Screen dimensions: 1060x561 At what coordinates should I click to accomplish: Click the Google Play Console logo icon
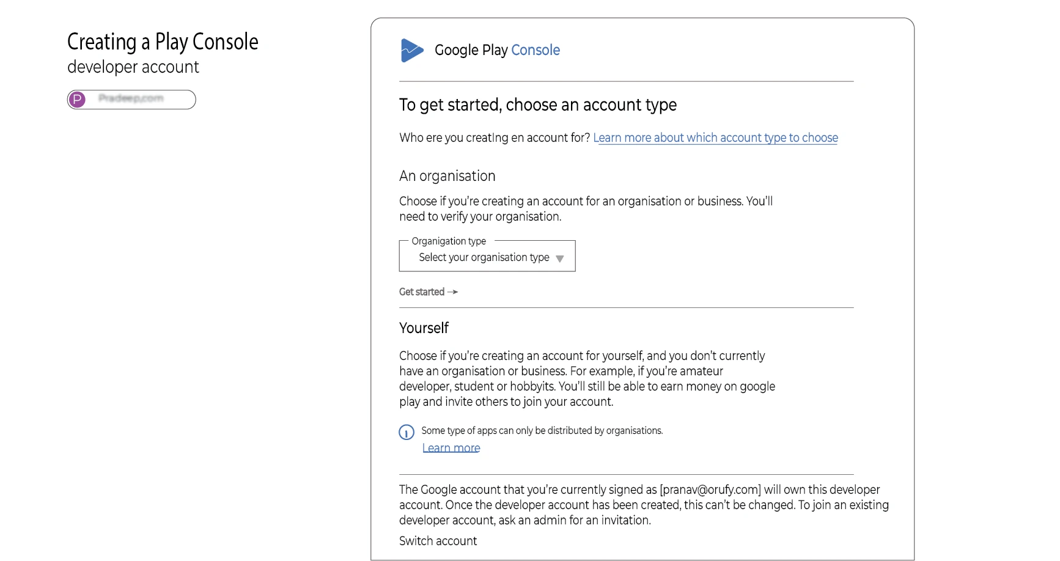412,50
